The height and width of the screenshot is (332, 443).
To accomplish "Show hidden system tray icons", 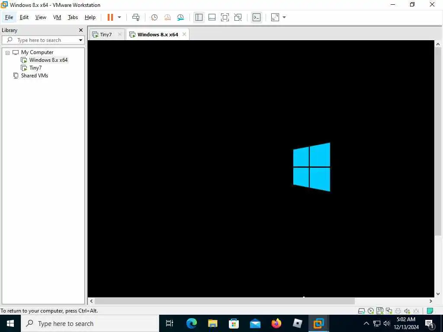I will pyautogui.click(x=366, y=323).
